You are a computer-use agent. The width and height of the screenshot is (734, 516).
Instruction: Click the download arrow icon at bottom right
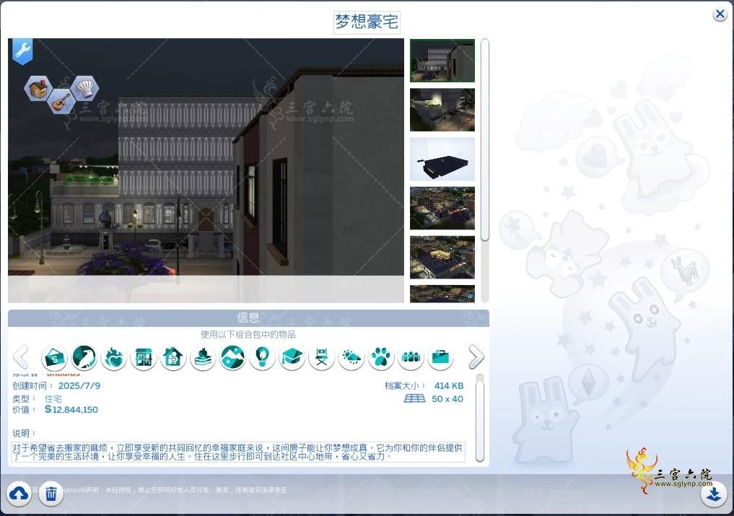[714, 494]
